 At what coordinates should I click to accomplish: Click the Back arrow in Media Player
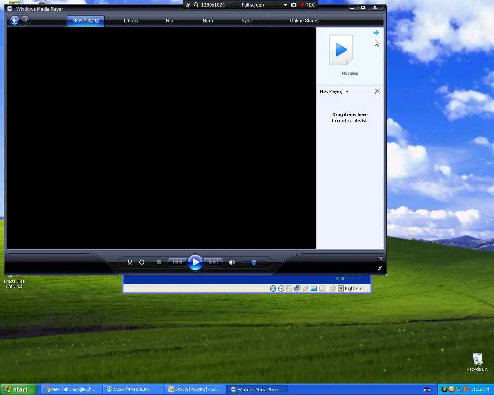coord(15,20)
